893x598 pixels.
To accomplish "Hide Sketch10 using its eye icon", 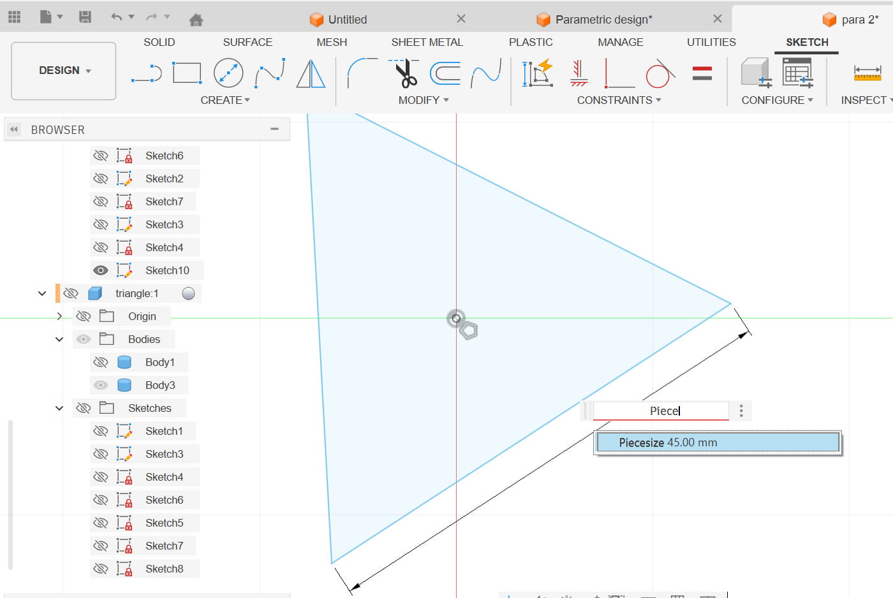I will coord(100,270).
